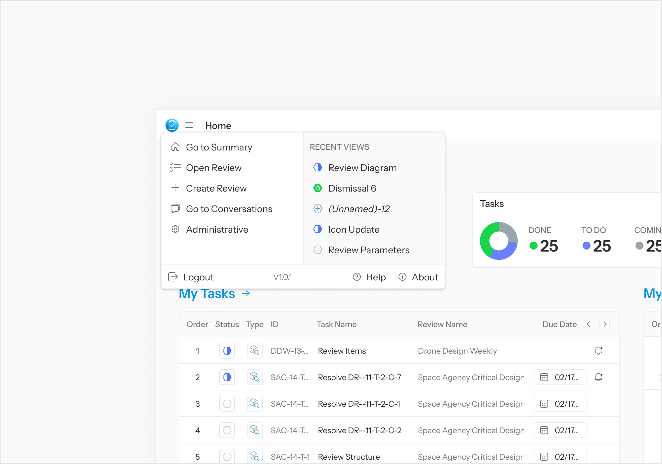Click row 4 empty hexagon status icon
This screenshot has height=464, width=662.
(x=227, y=430)
